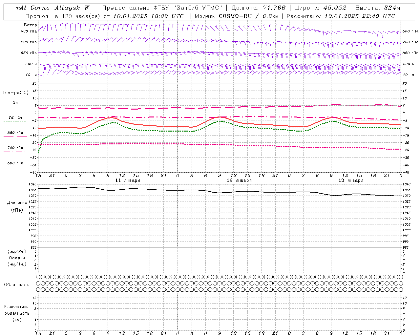Click the 1040 value on left pressure axis
The image size is (420, 336).
coord(32,184)
